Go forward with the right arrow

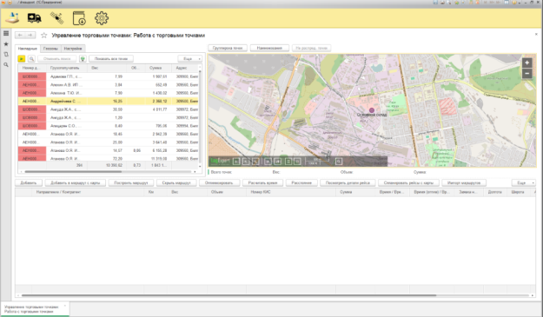[x=30, y=35]
